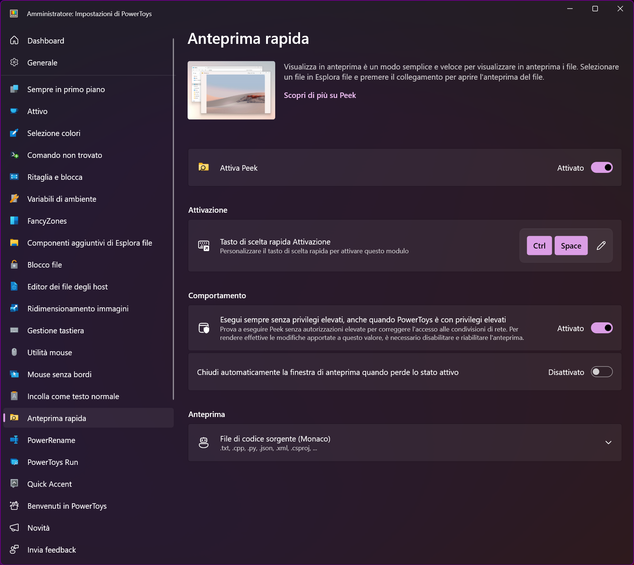This screenshot has height=565, width=634.
Task: Open Componenti aggiuntivi di Esplora file icon
Action: coord(14,243)
